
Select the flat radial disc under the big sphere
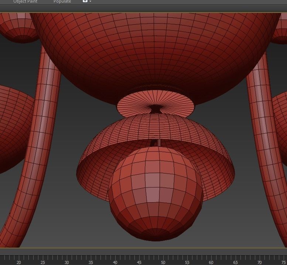[156, 100]
